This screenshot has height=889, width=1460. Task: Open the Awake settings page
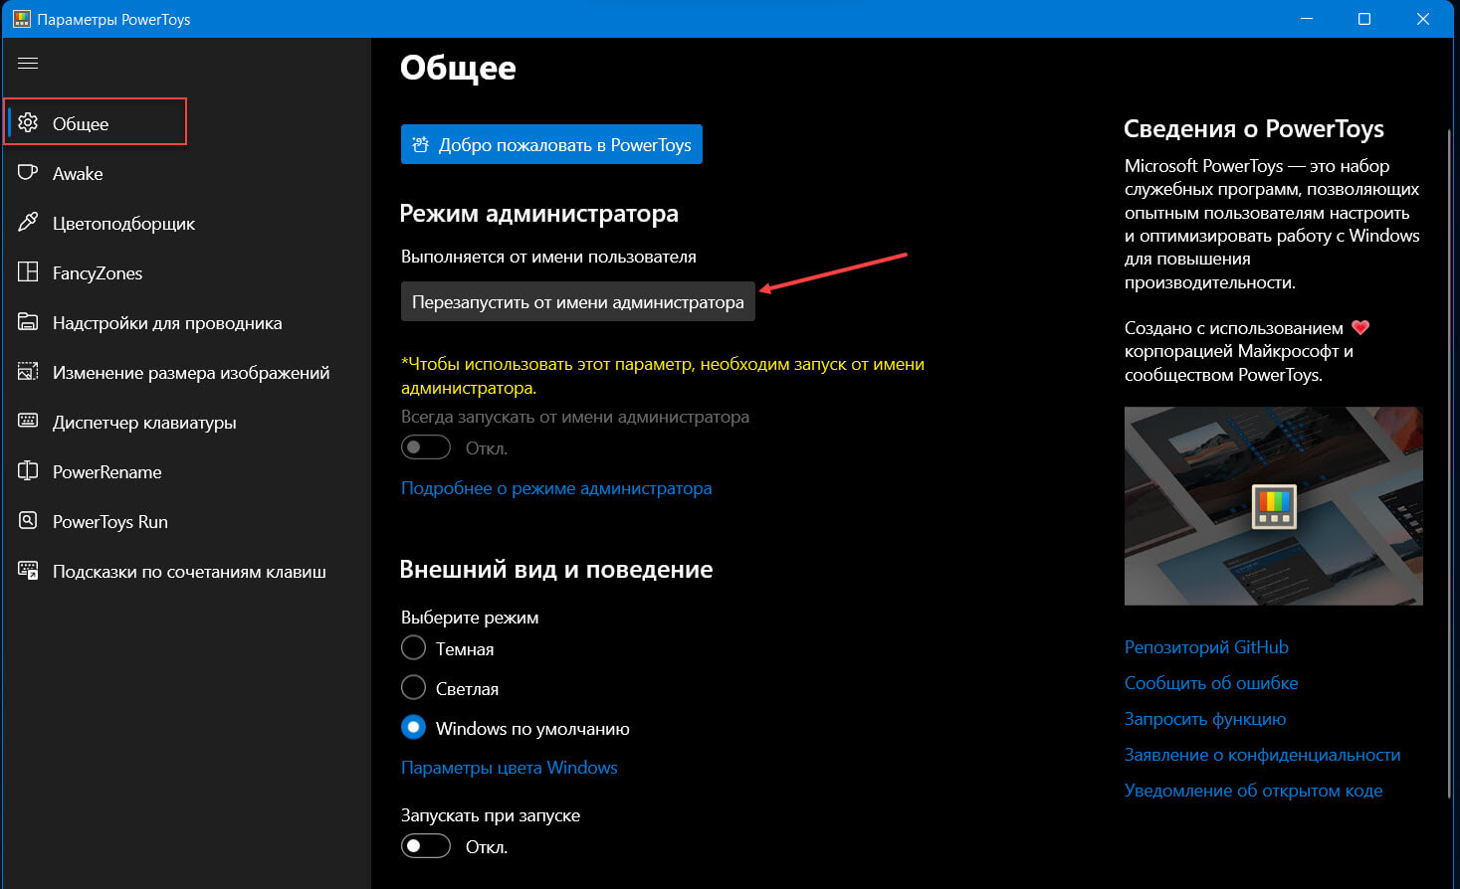click(x=187, y=173)
